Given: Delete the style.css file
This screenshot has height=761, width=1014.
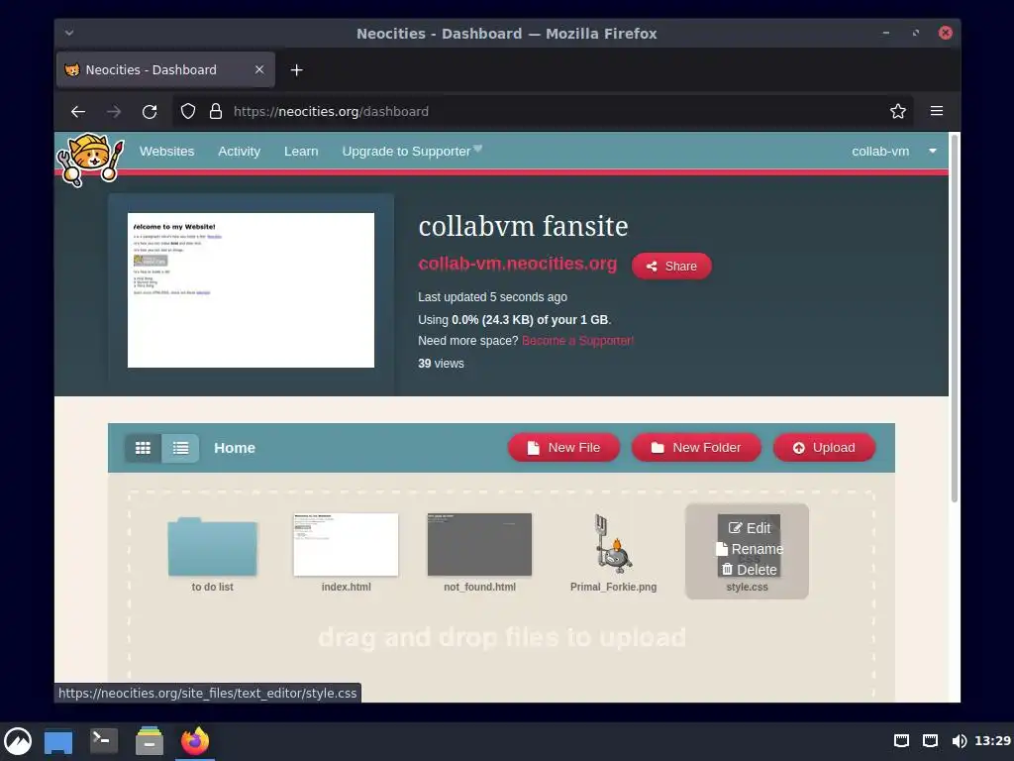Looking at the screenshot, I should click(x=750, y=570).
